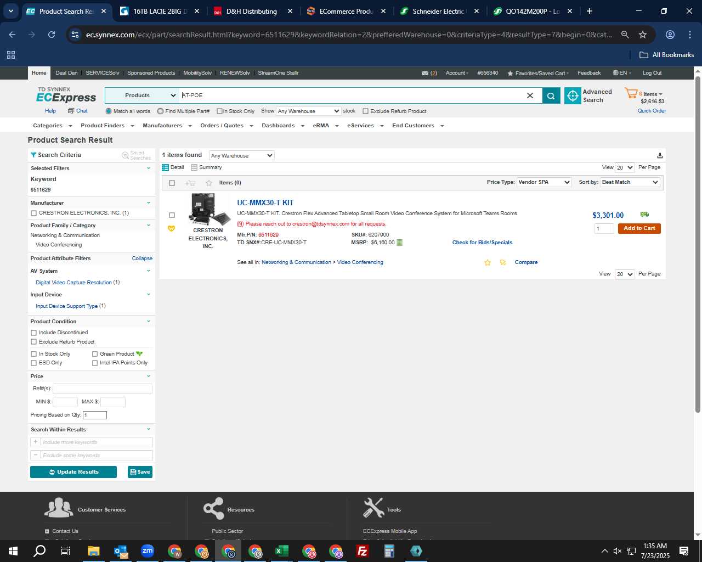The image size is (702, 562).
Task: Check Include Discontinued option
Action: (x=34, y=333)
